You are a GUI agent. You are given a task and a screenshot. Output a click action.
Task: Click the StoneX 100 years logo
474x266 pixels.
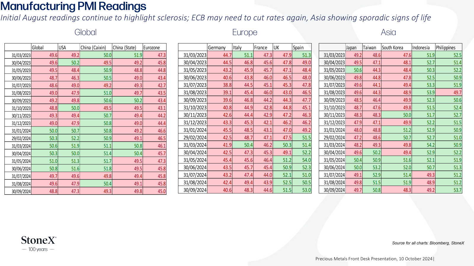click(39, 244)
